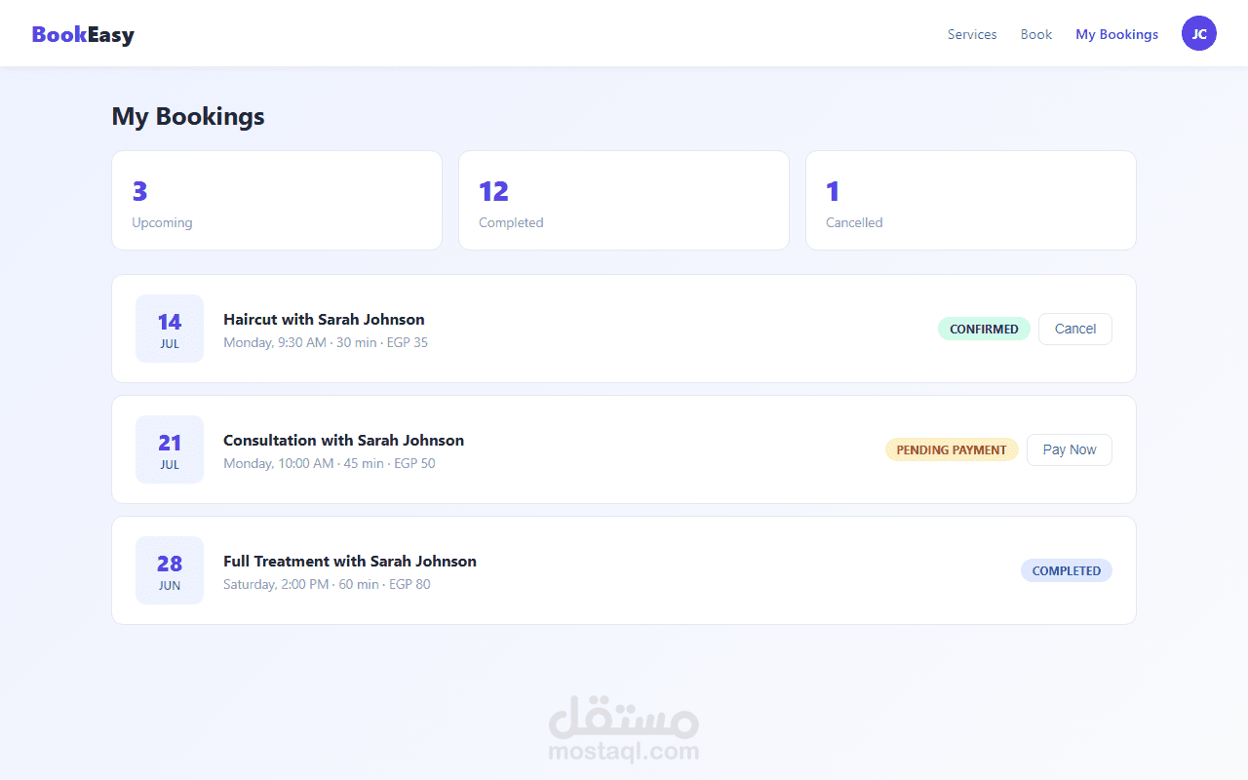
Task: Click the Monday 10:00 AM booking details
Action: [330, 463]
